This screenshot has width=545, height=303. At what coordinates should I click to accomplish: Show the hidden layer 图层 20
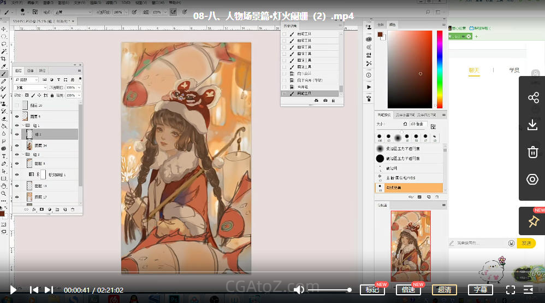(x=17, y=106)
